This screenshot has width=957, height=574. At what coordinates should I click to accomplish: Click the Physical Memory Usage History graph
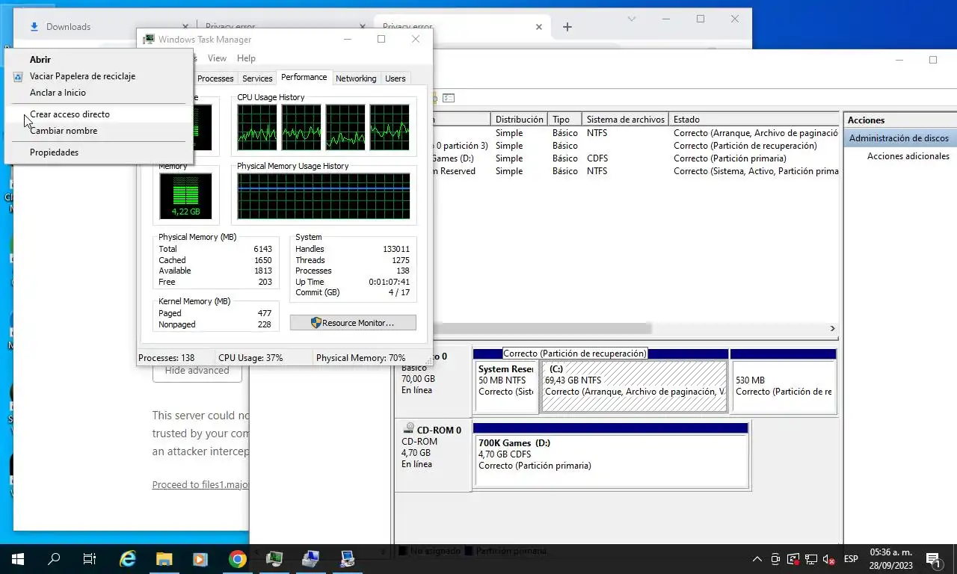(324, 196)
